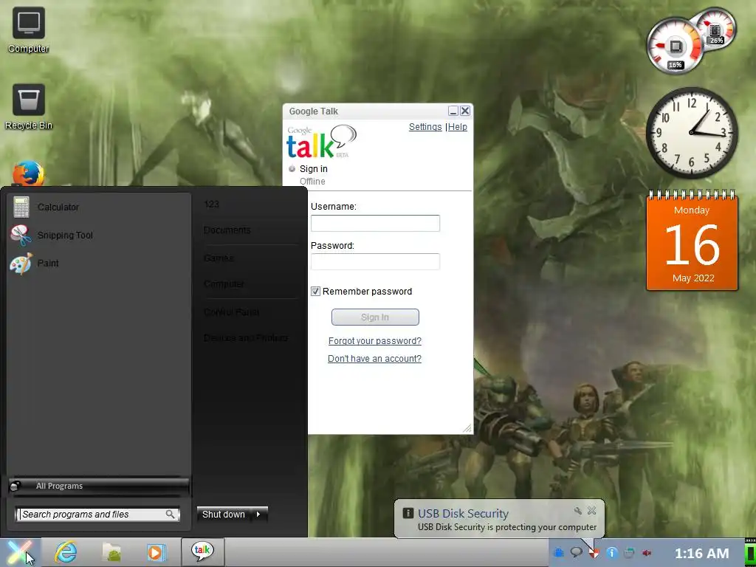Toggle the Remember password checkbox
Viewport: 756px width, 567px height.
tap(315, 291)
